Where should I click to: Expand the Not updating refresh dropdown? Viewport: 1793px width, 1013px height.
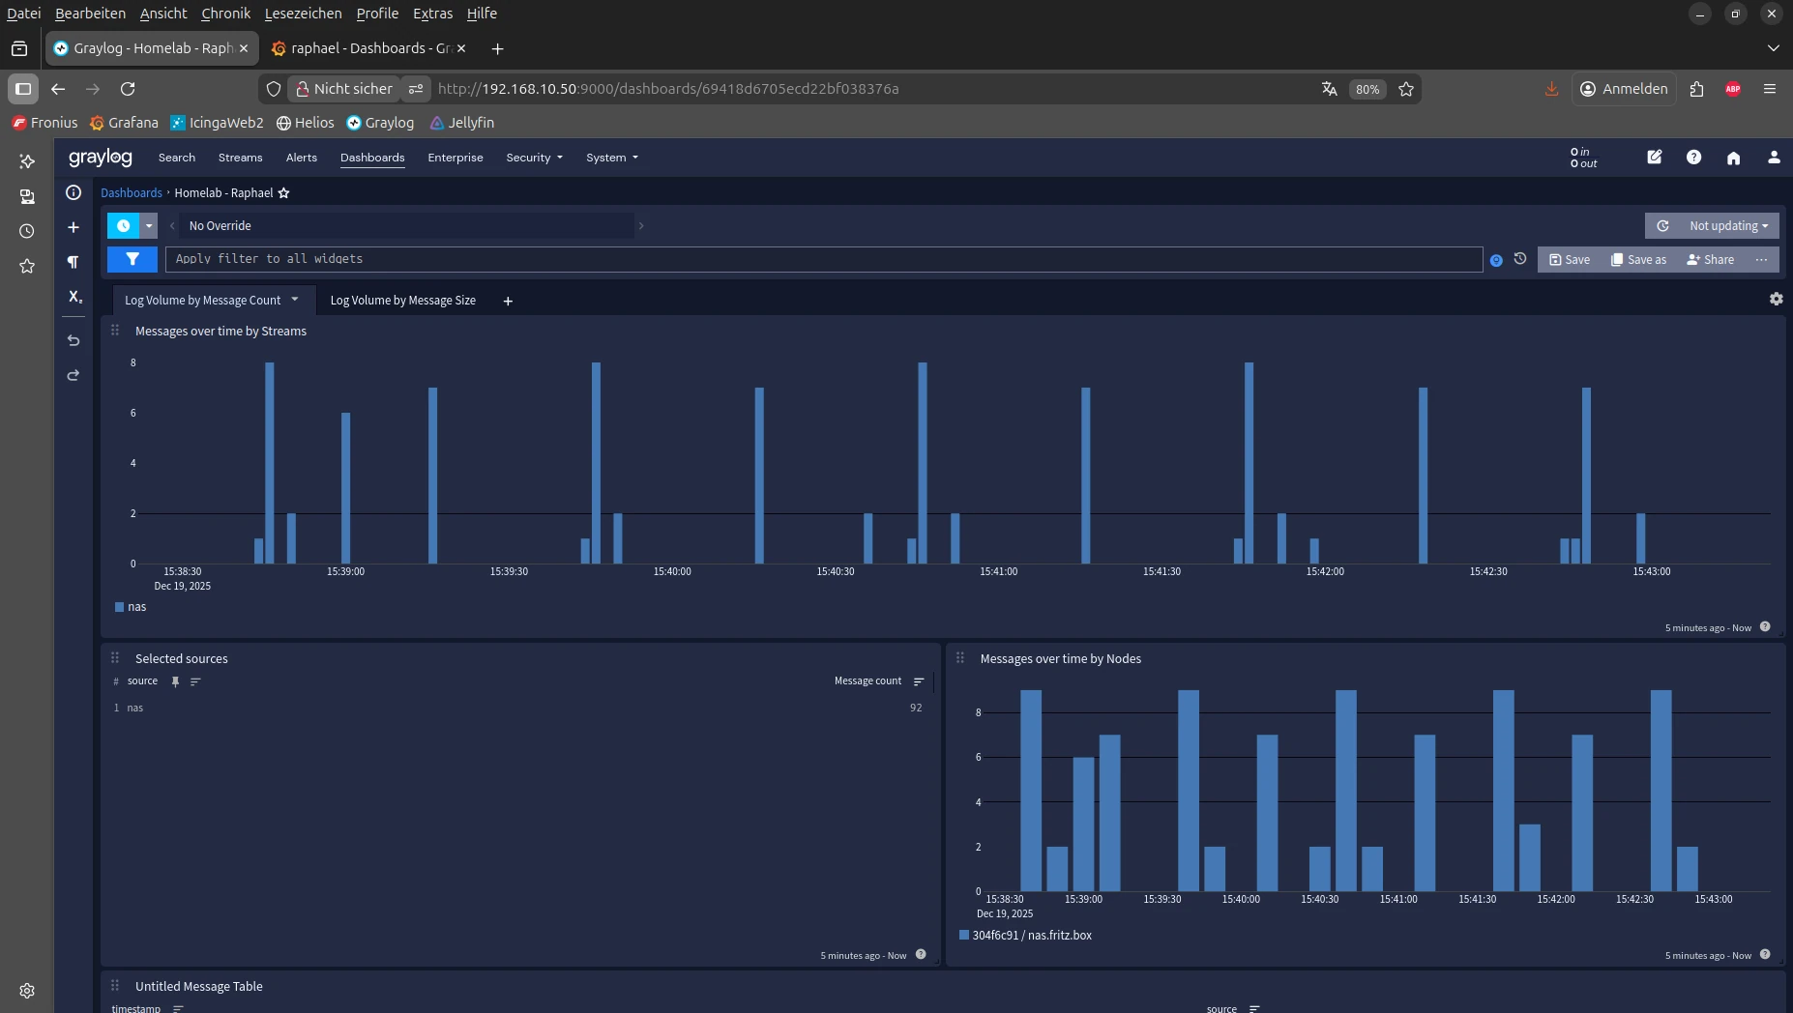(x=1727, y=226)
